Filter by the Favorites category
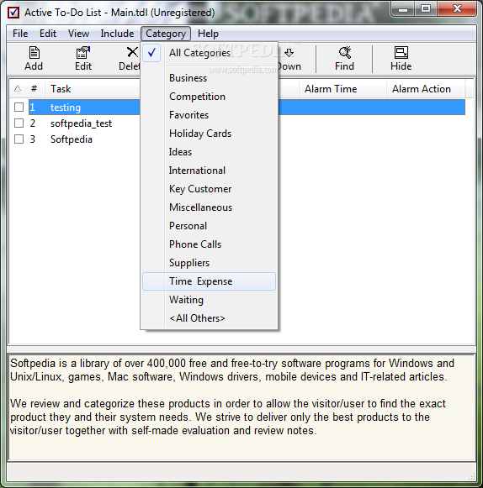This screenshot has width=483, height=488. tap(209, 115)
